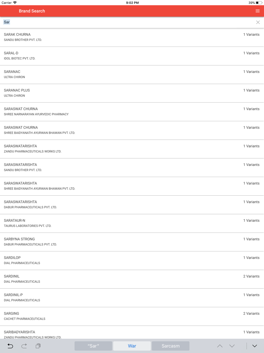
Task: Open the hamburger menu in header
Action: point(257,11)
